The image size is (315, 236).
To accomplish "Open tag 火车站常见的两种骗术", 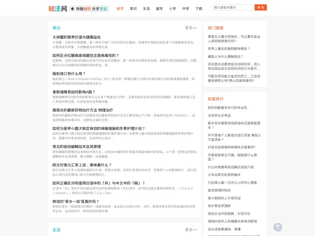I will coord(224,175).
